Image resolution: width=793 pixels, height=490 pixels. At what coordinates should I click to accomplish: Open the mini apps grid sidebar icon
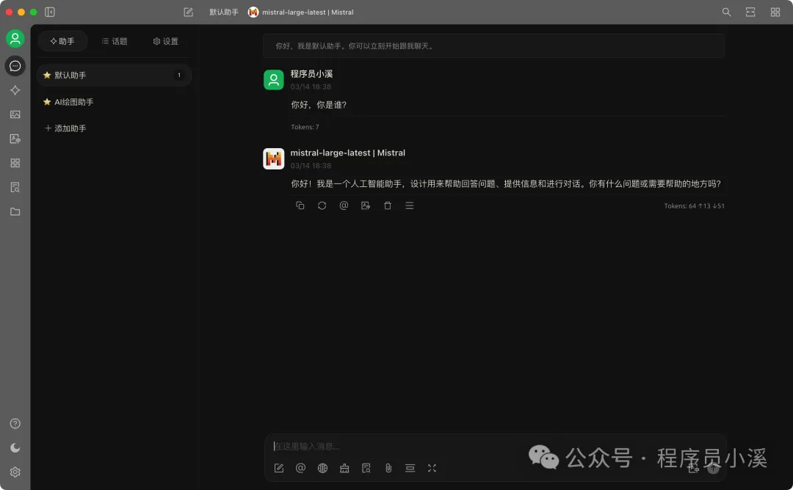tap(15, 163)
